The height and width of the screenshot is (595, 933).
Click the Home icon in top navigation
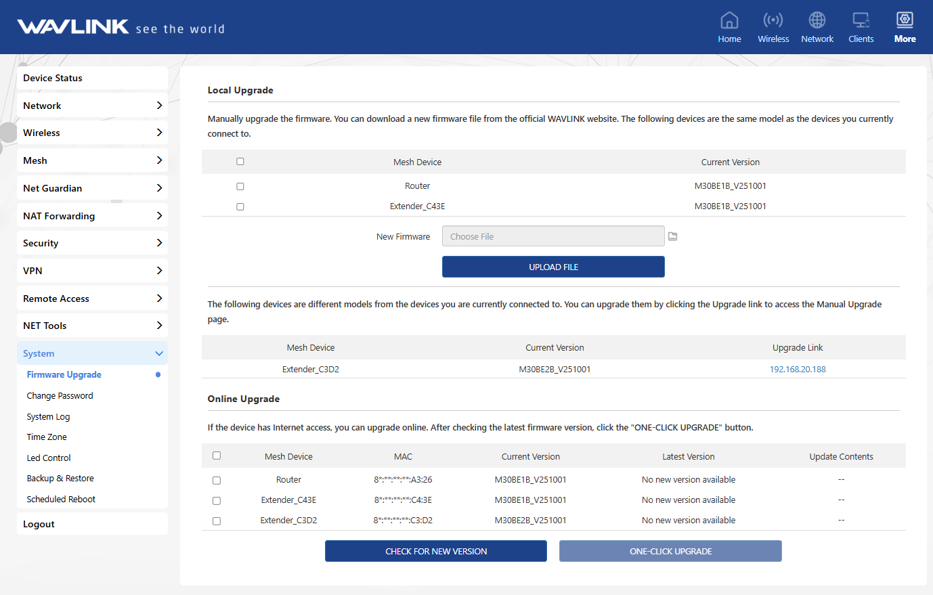click(x=729, y=21)
